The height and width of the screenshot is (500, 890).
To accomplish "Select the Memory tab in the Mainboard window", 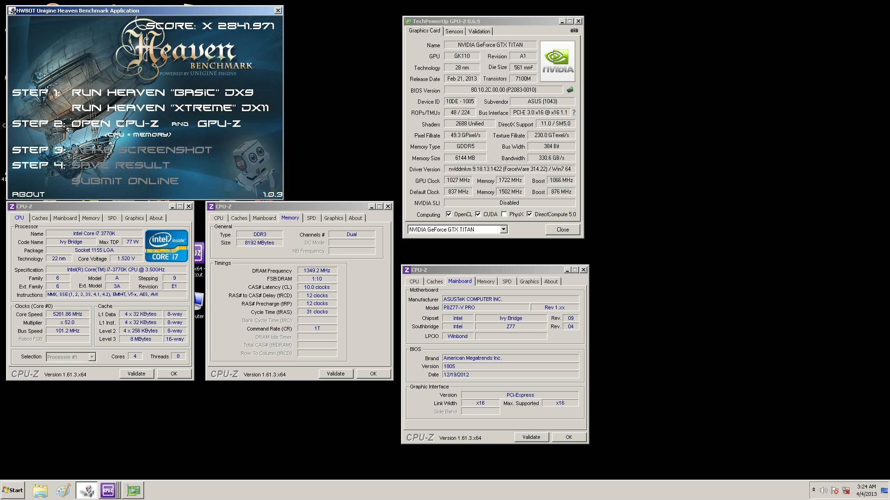I will 485,281.
